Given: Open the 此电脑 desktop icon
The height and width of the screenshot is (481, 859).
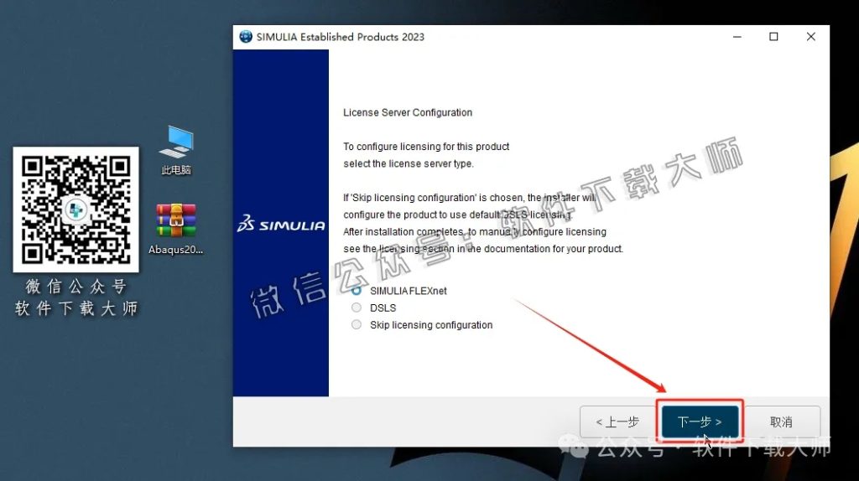Looking at the screenshot, I should [x=176, y=151].
